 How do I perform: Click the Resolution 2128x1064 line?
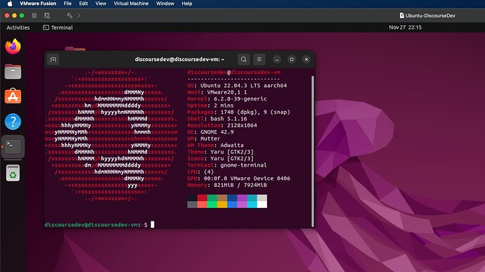[x=222, y=125]
